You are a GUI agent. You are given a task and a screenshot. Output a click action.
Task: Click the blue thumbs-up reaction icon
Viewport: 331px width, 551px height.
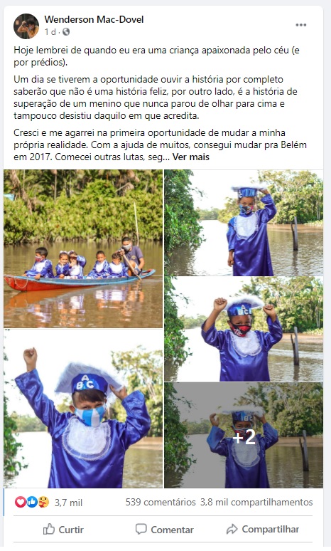(x=31, y=502)
